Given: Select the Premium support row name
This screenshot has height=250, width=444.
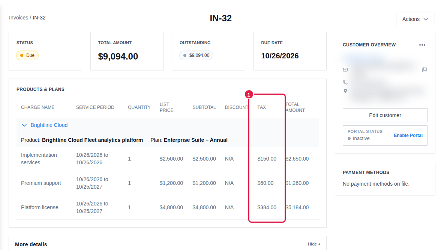Looking at the screenshot, I should point(41,183).
